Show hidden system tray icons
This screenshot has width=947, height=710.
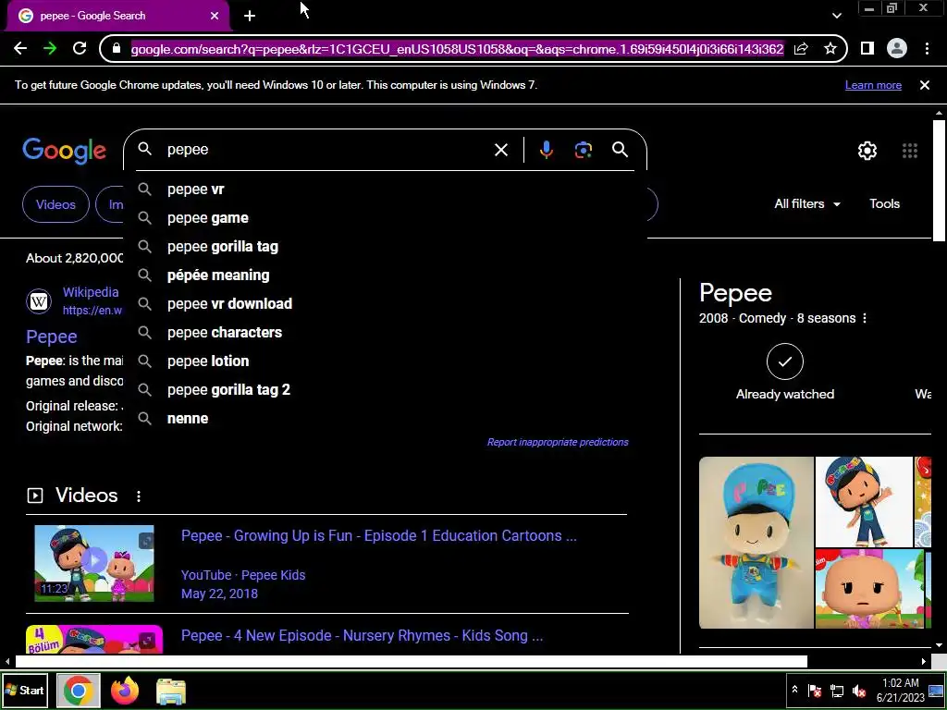click(x=794, y=690)
